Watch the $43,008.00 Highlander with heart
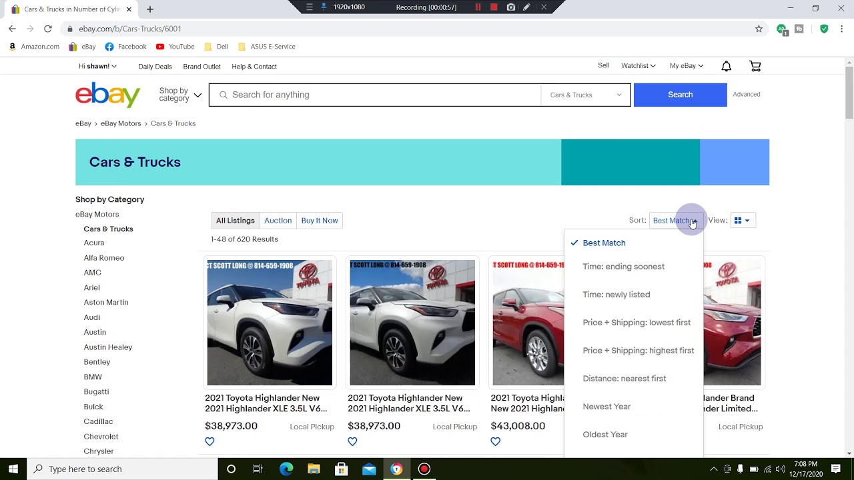The width and height of the screenshot is (854, 480). click(495, 441)
